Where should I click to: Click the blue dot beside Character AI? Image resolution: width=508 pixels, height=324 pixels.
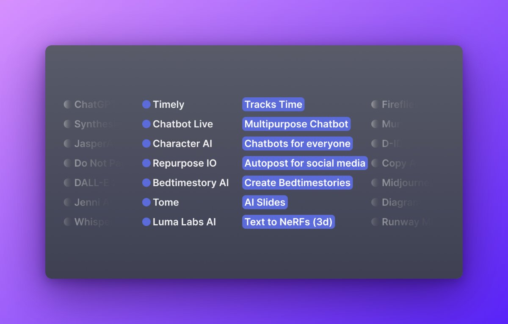(146, 143)
